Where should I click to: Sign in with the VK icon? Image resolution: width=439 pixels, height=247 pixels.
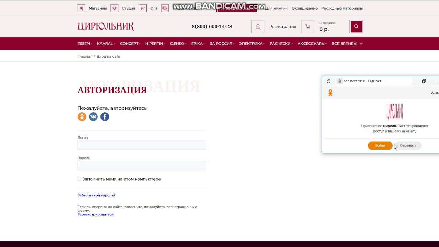coord(93,117)
